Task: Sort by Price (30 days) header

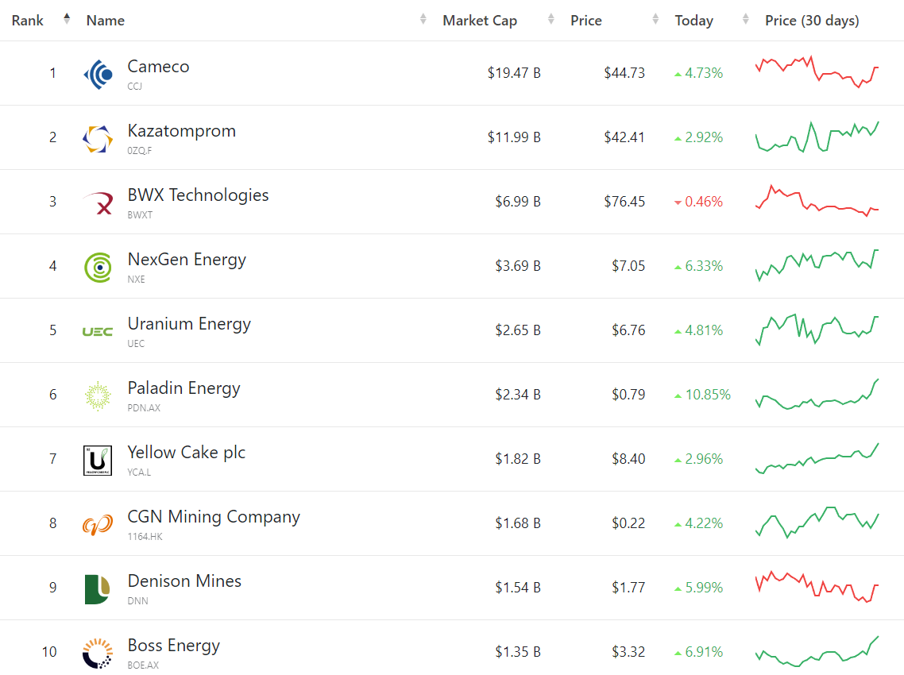Action: (812, 21)
